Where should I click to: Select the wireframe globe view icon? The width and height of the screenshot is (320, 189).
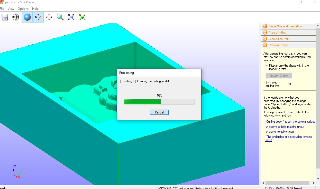(16, 17)
